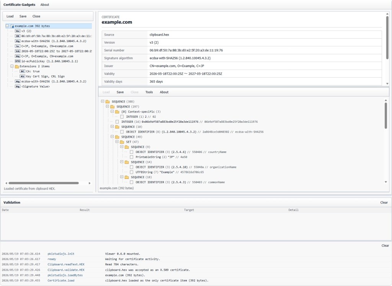Tick the box beside OBJECT IDENTIFIER commonName

(132, 182)
